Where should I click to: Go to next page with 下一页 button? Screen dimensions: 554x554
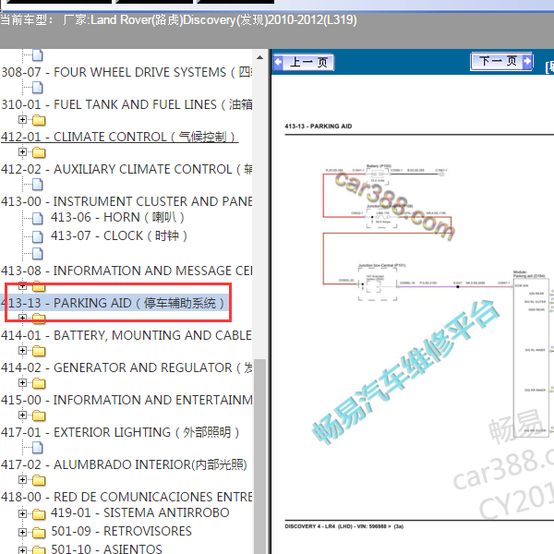pyautogui.click(x=501, y=62)
